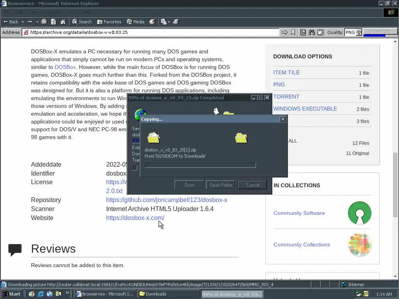399x299 pixels.
Task: Click the Refresh page icon
Action: coord(53,22)
